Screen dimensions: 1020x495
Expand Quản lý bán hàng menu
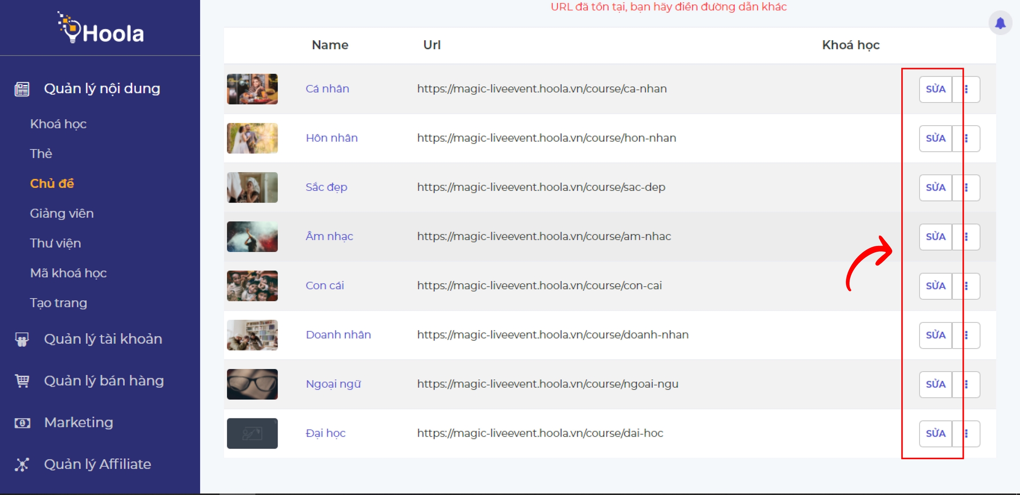pos(104,381)
